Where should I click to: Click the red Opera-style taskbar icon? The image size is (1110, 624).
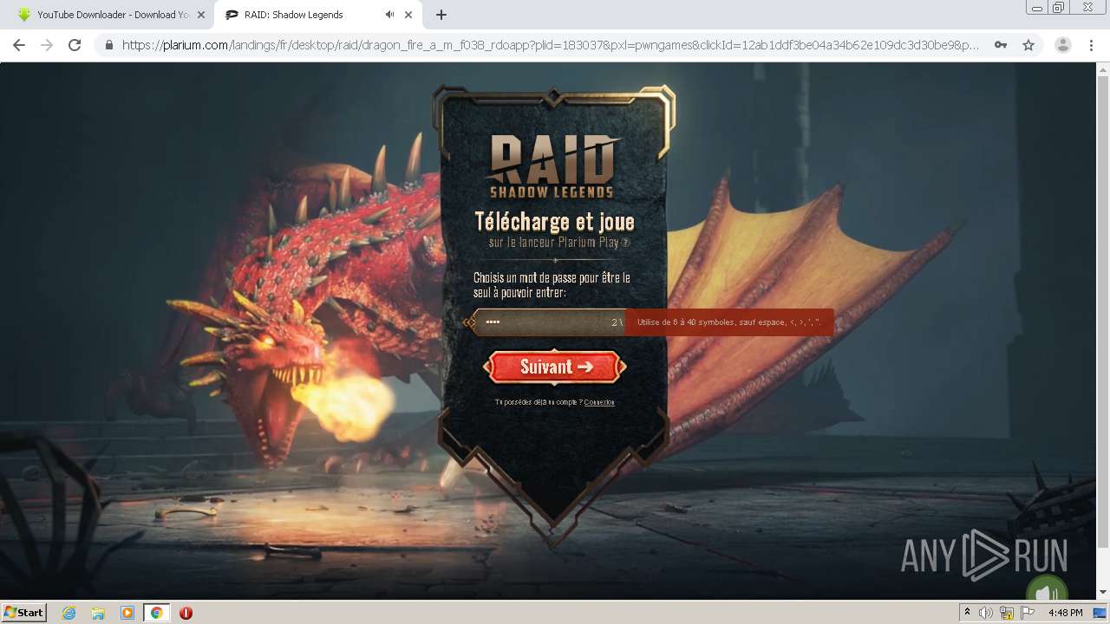pyautogui.click(x=186, y=613)
